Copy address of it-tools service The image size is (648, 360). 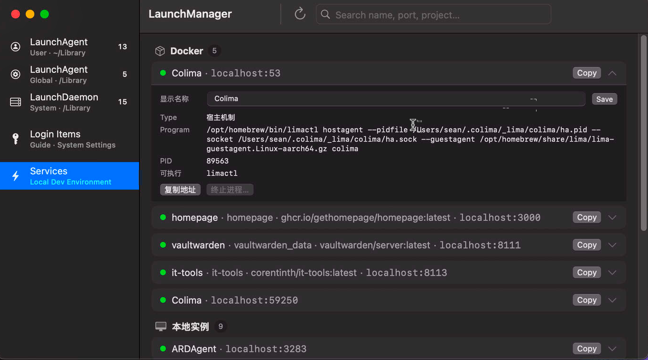(x=587, y=272)
